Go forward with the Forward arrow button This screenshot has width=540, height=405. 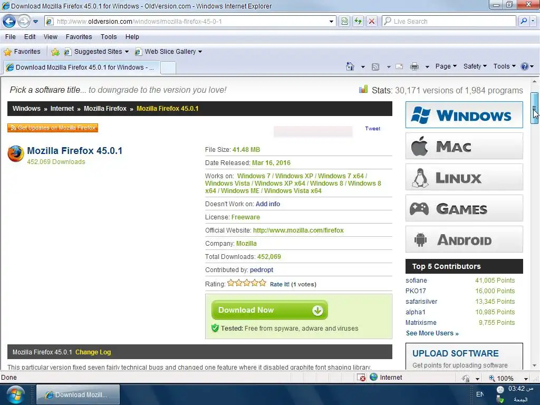click(x=24, y=21)
